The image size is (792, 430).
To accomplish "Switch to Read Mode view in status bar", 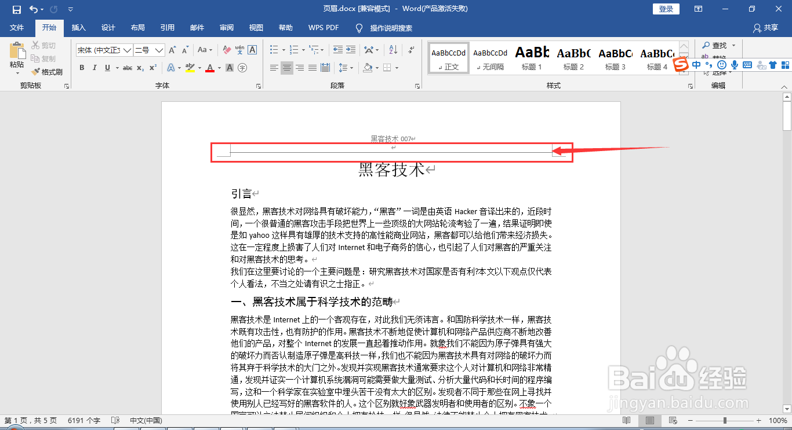I will point(627,420).
